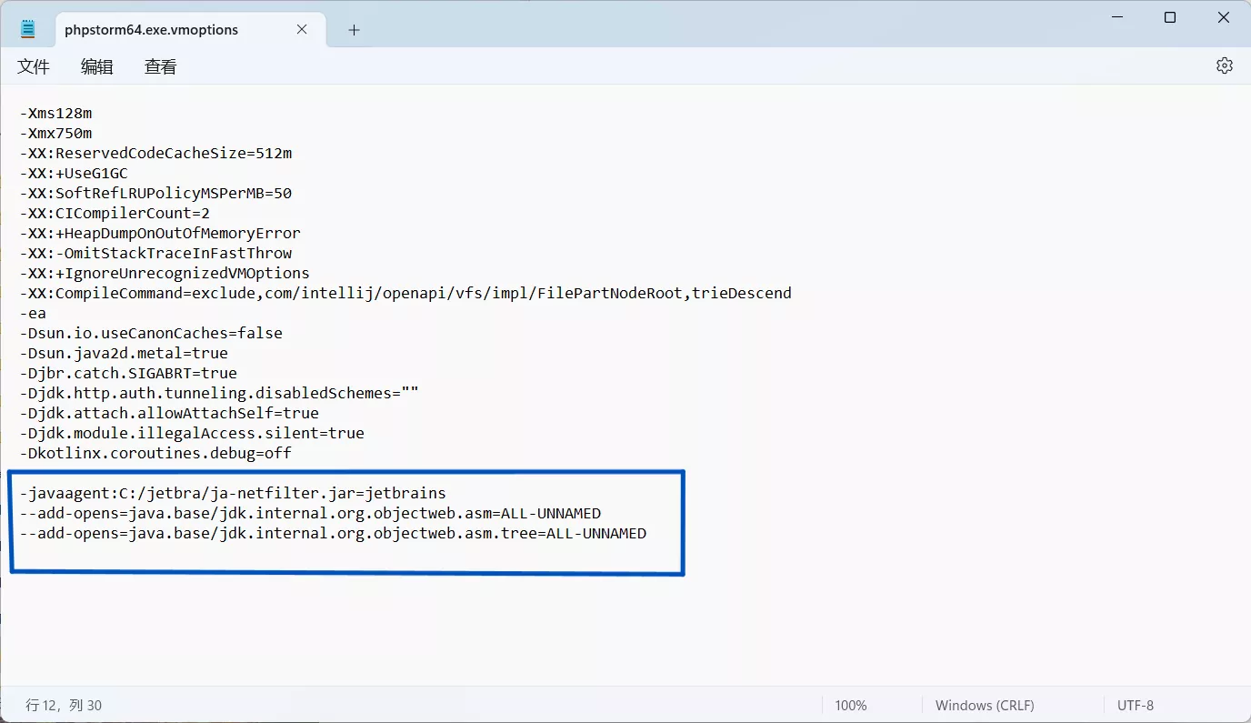Click the SoftRefLRUPolicyMSPerMB=50 line
Screen dimensions: 1251x723
click(x=155, y=194)
